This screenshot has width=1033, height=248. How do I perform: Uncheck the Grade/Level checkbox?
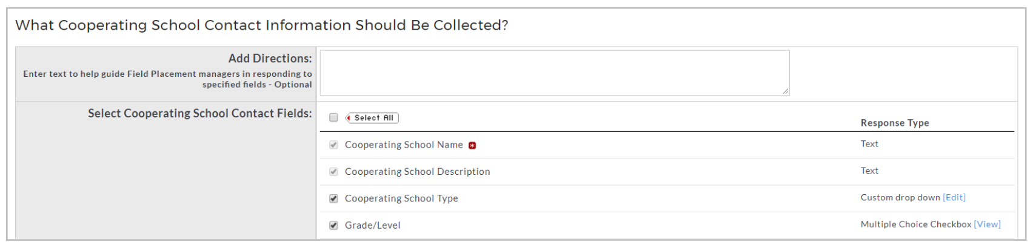point(333,225)
